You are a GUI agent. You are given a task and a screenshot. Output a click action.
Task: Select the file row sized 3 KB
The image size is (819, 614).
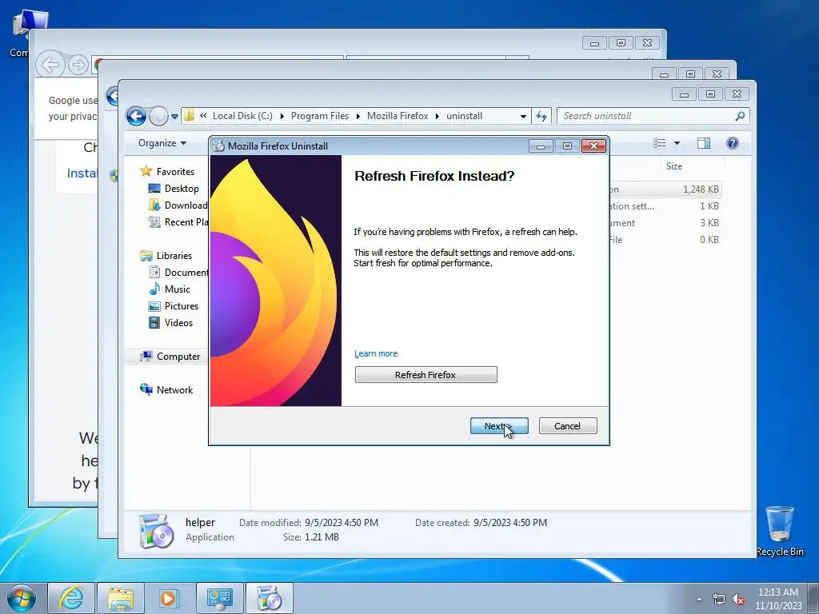(x=665, y=223)
